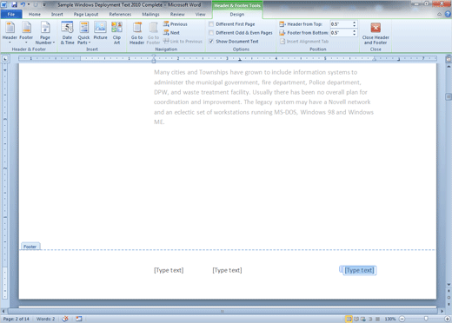Viewport: 452px width, 323px height.
Task: Select the highlighted right [Type text] placeholder
Action: point(359,270)
